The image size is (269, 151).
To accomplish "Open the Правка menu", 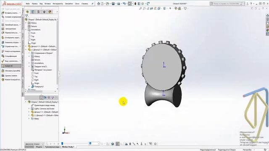I will (34, 4).
